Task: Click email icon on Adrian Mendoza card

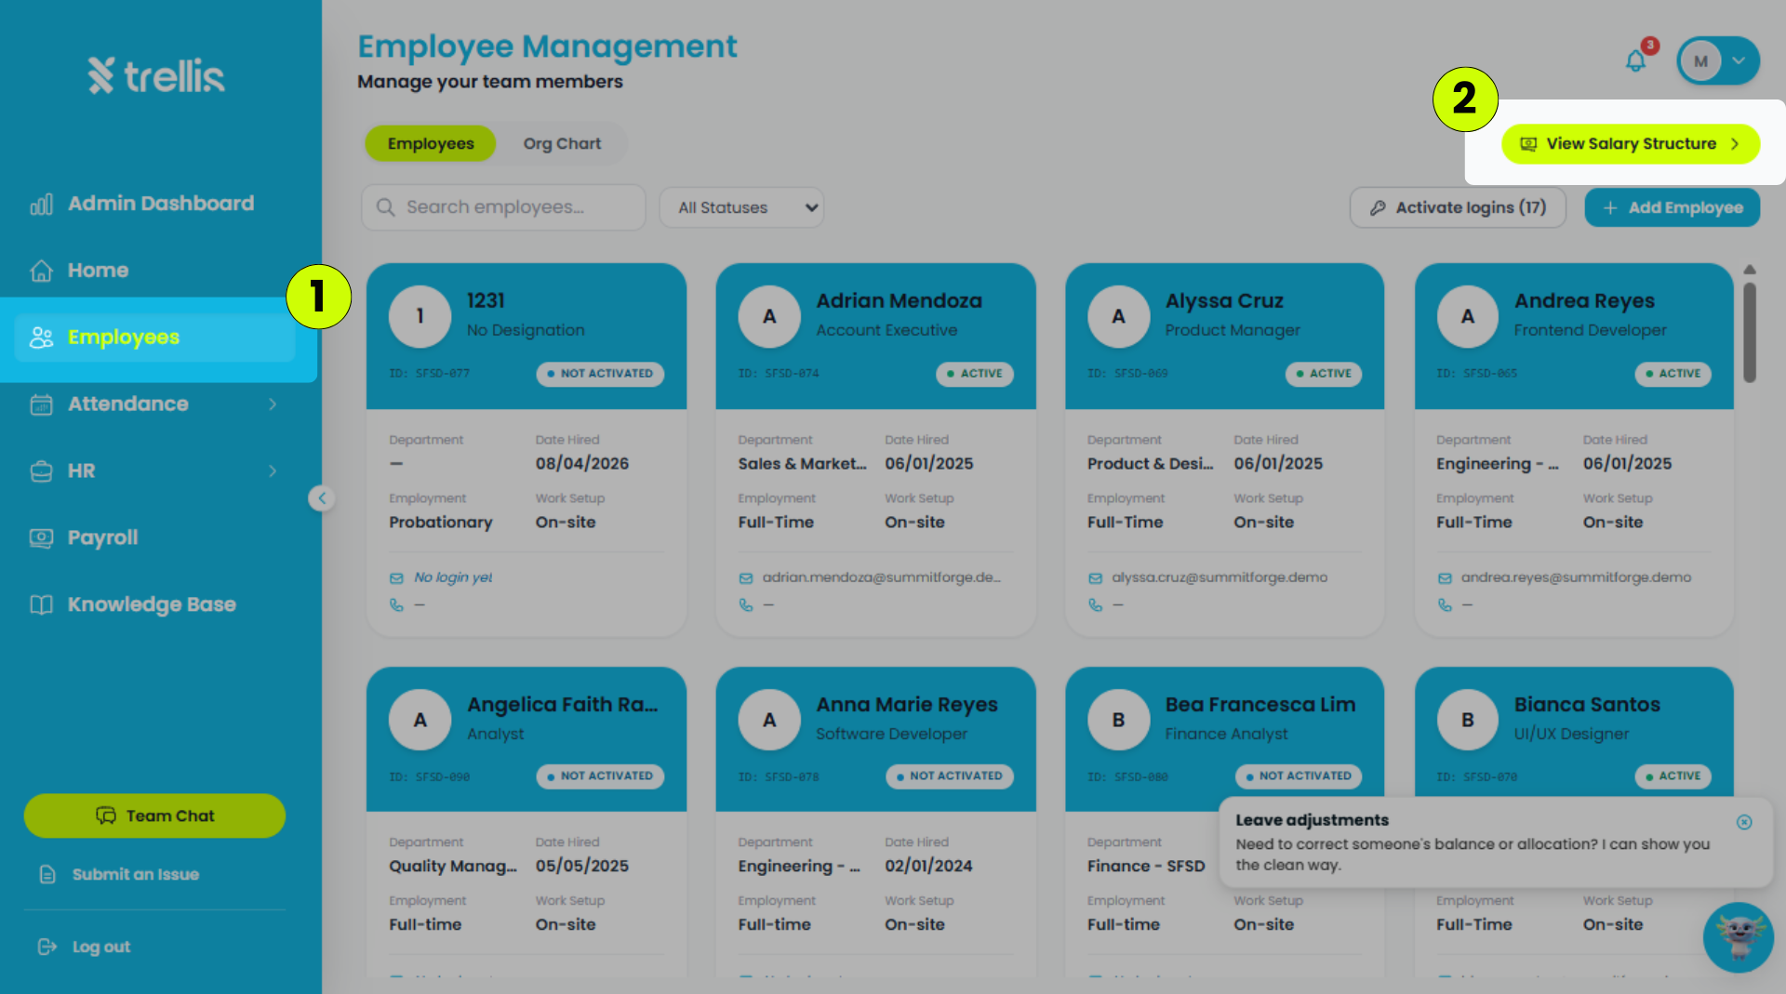Action: tap(745, 578)
